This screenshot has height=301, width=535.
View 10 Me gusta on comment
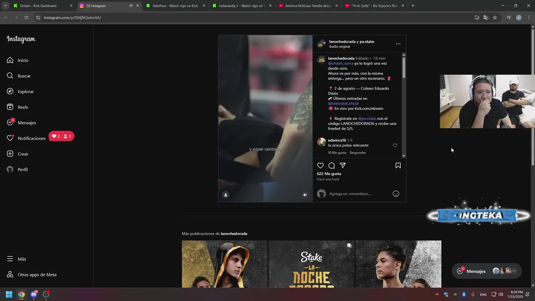point(337,153)
